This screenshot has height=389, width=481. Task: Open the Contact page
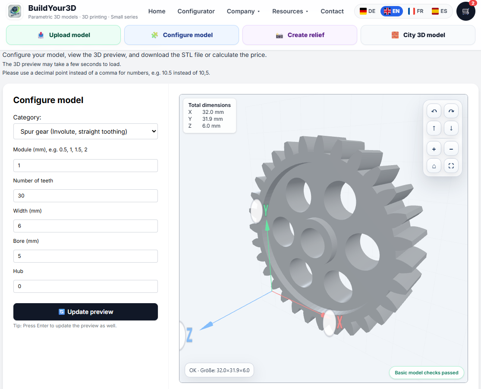click(332, 11)
